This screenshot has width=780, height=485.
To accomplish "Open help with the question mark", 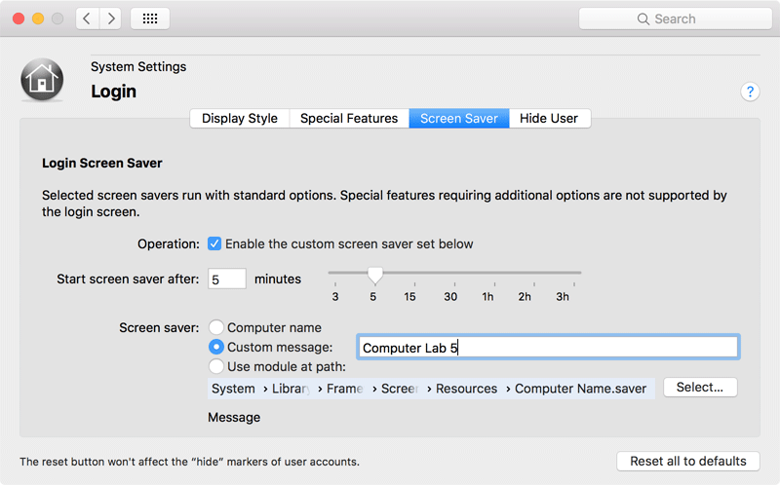I will 750,92.
